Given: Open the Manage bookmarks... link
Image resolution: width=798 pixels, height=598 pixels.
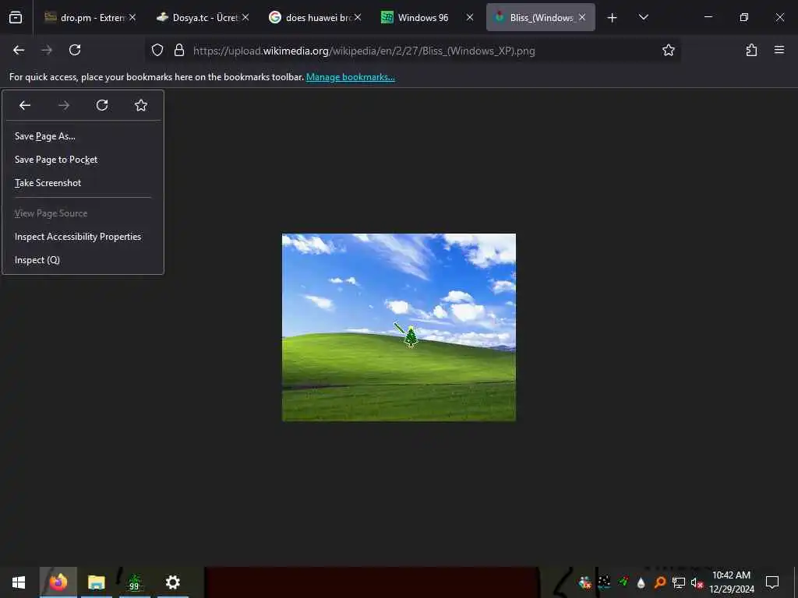Looking at the screenshot, I should point(350,77).
